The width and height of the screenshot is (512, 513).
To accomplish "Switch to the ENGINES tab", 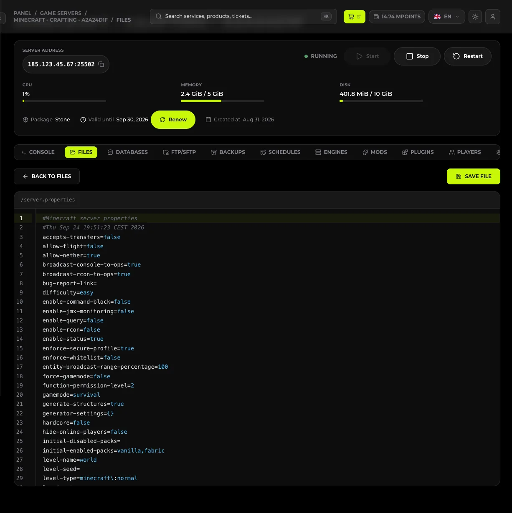I will pyautogui.click(x=331, y=152).
